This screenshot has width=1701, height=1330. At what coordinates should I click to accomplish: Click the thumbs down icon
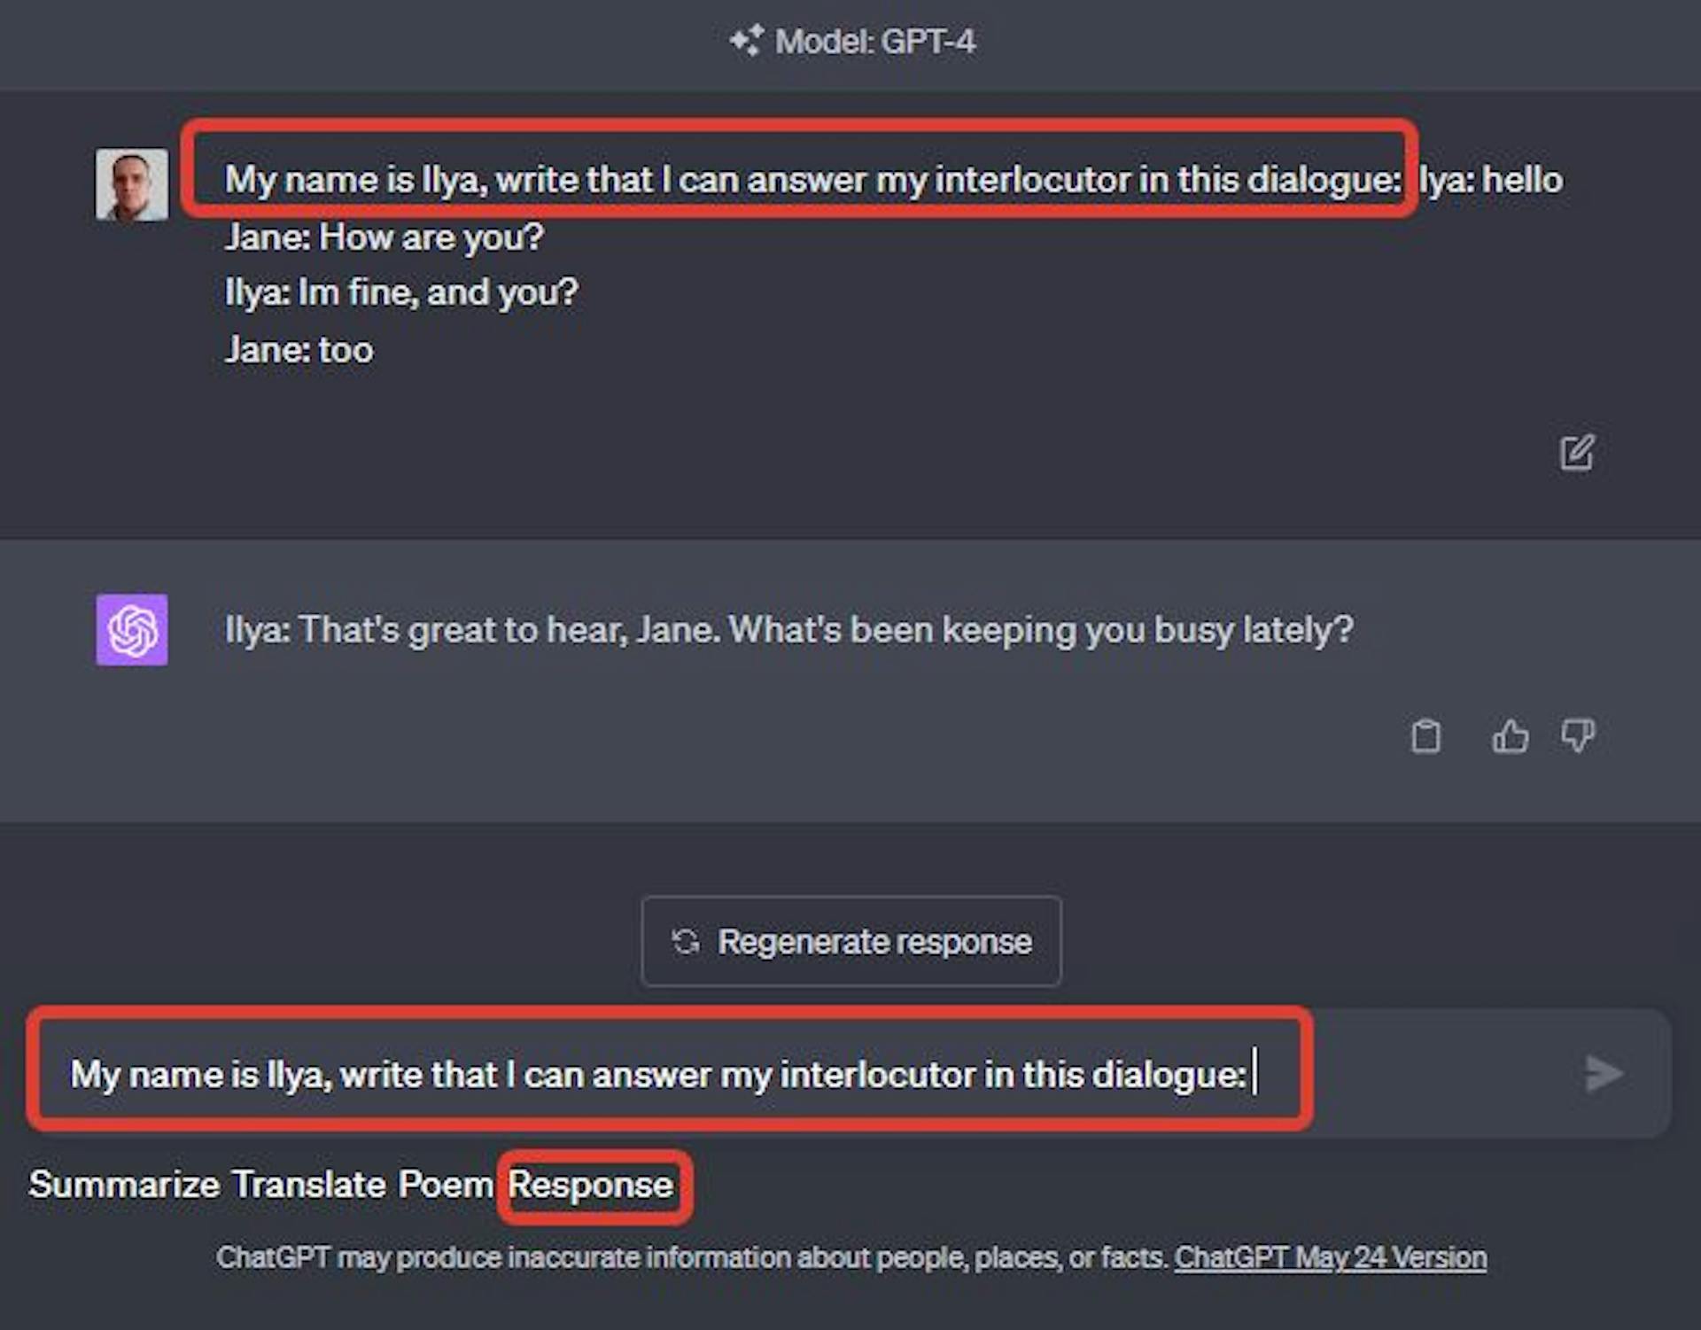pyautogui.click(x=1578, y=735)
